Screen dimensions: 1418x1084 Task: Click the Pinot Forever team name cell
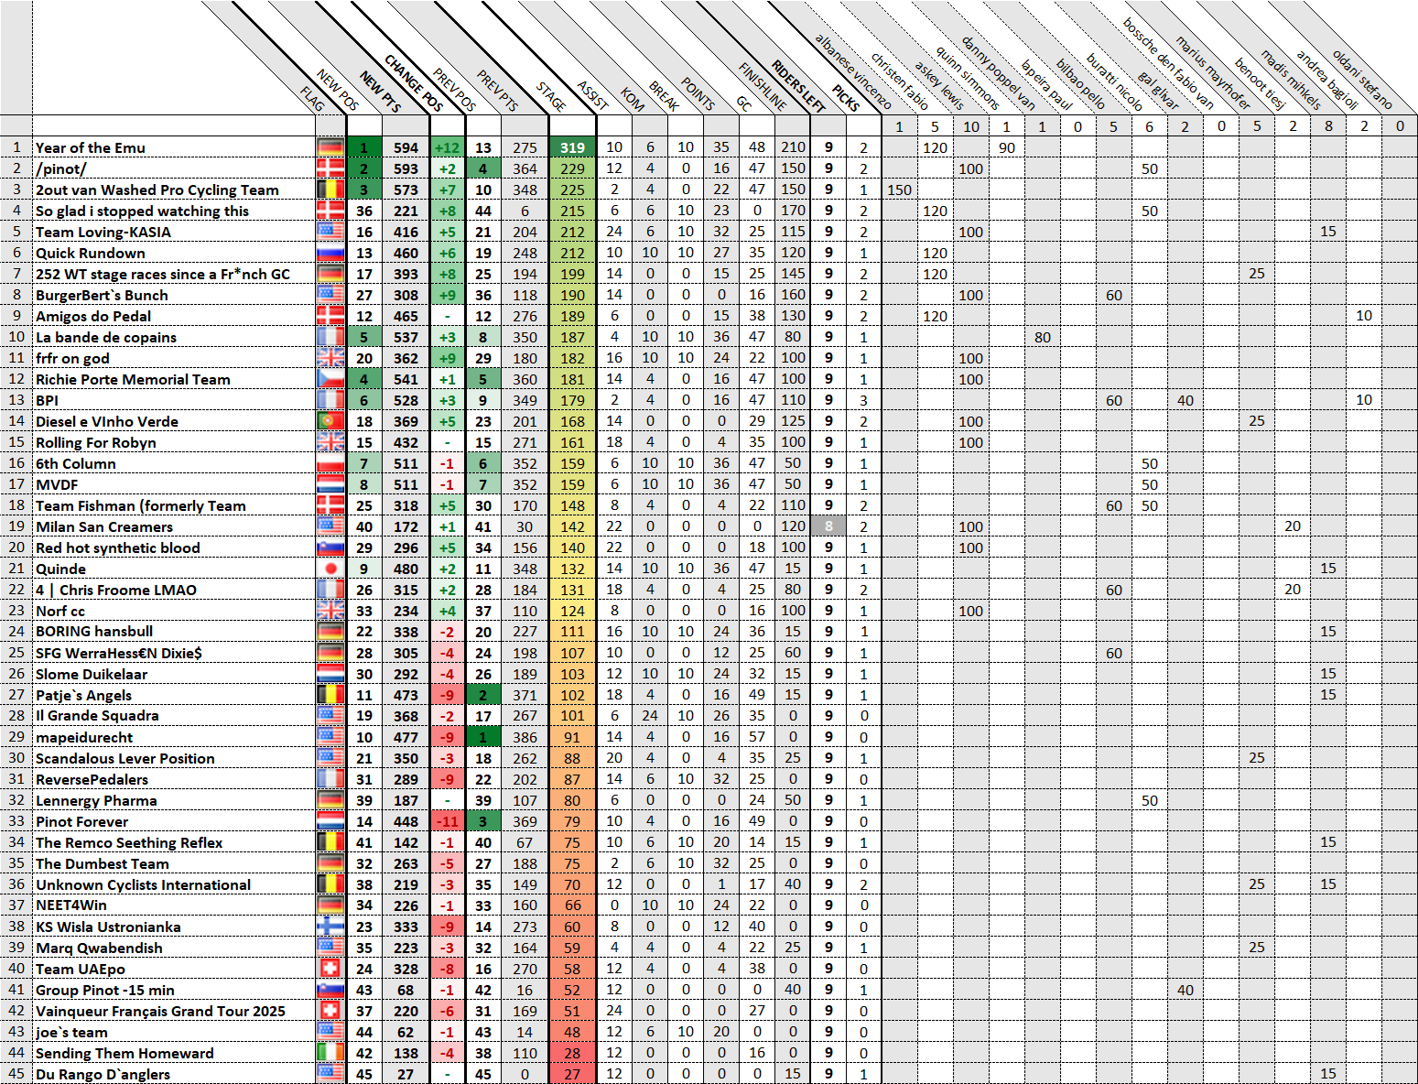[82, 821]
